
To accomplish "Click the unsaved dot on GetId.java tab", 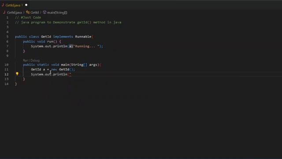I will (x=26, y=5).
